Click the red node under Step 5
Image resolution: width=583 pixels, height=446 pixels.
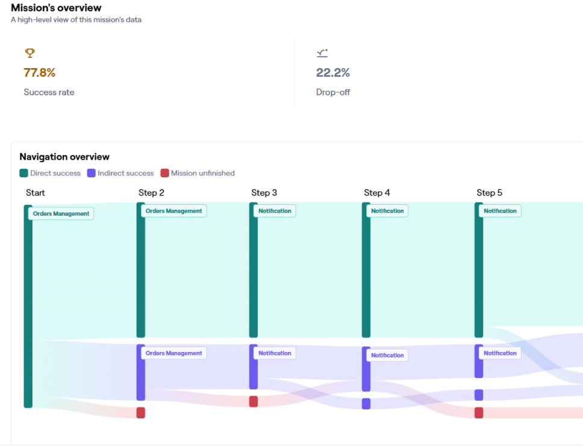tap(479, 413)
